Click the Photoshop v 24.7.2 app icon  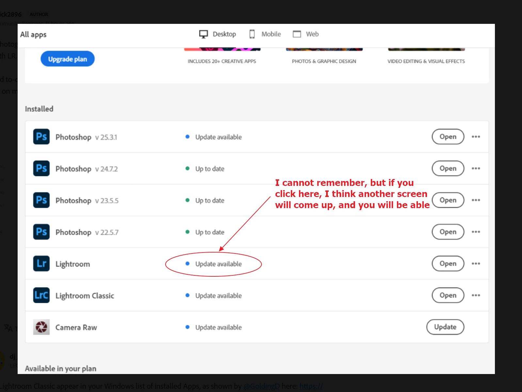pos(41,168)
